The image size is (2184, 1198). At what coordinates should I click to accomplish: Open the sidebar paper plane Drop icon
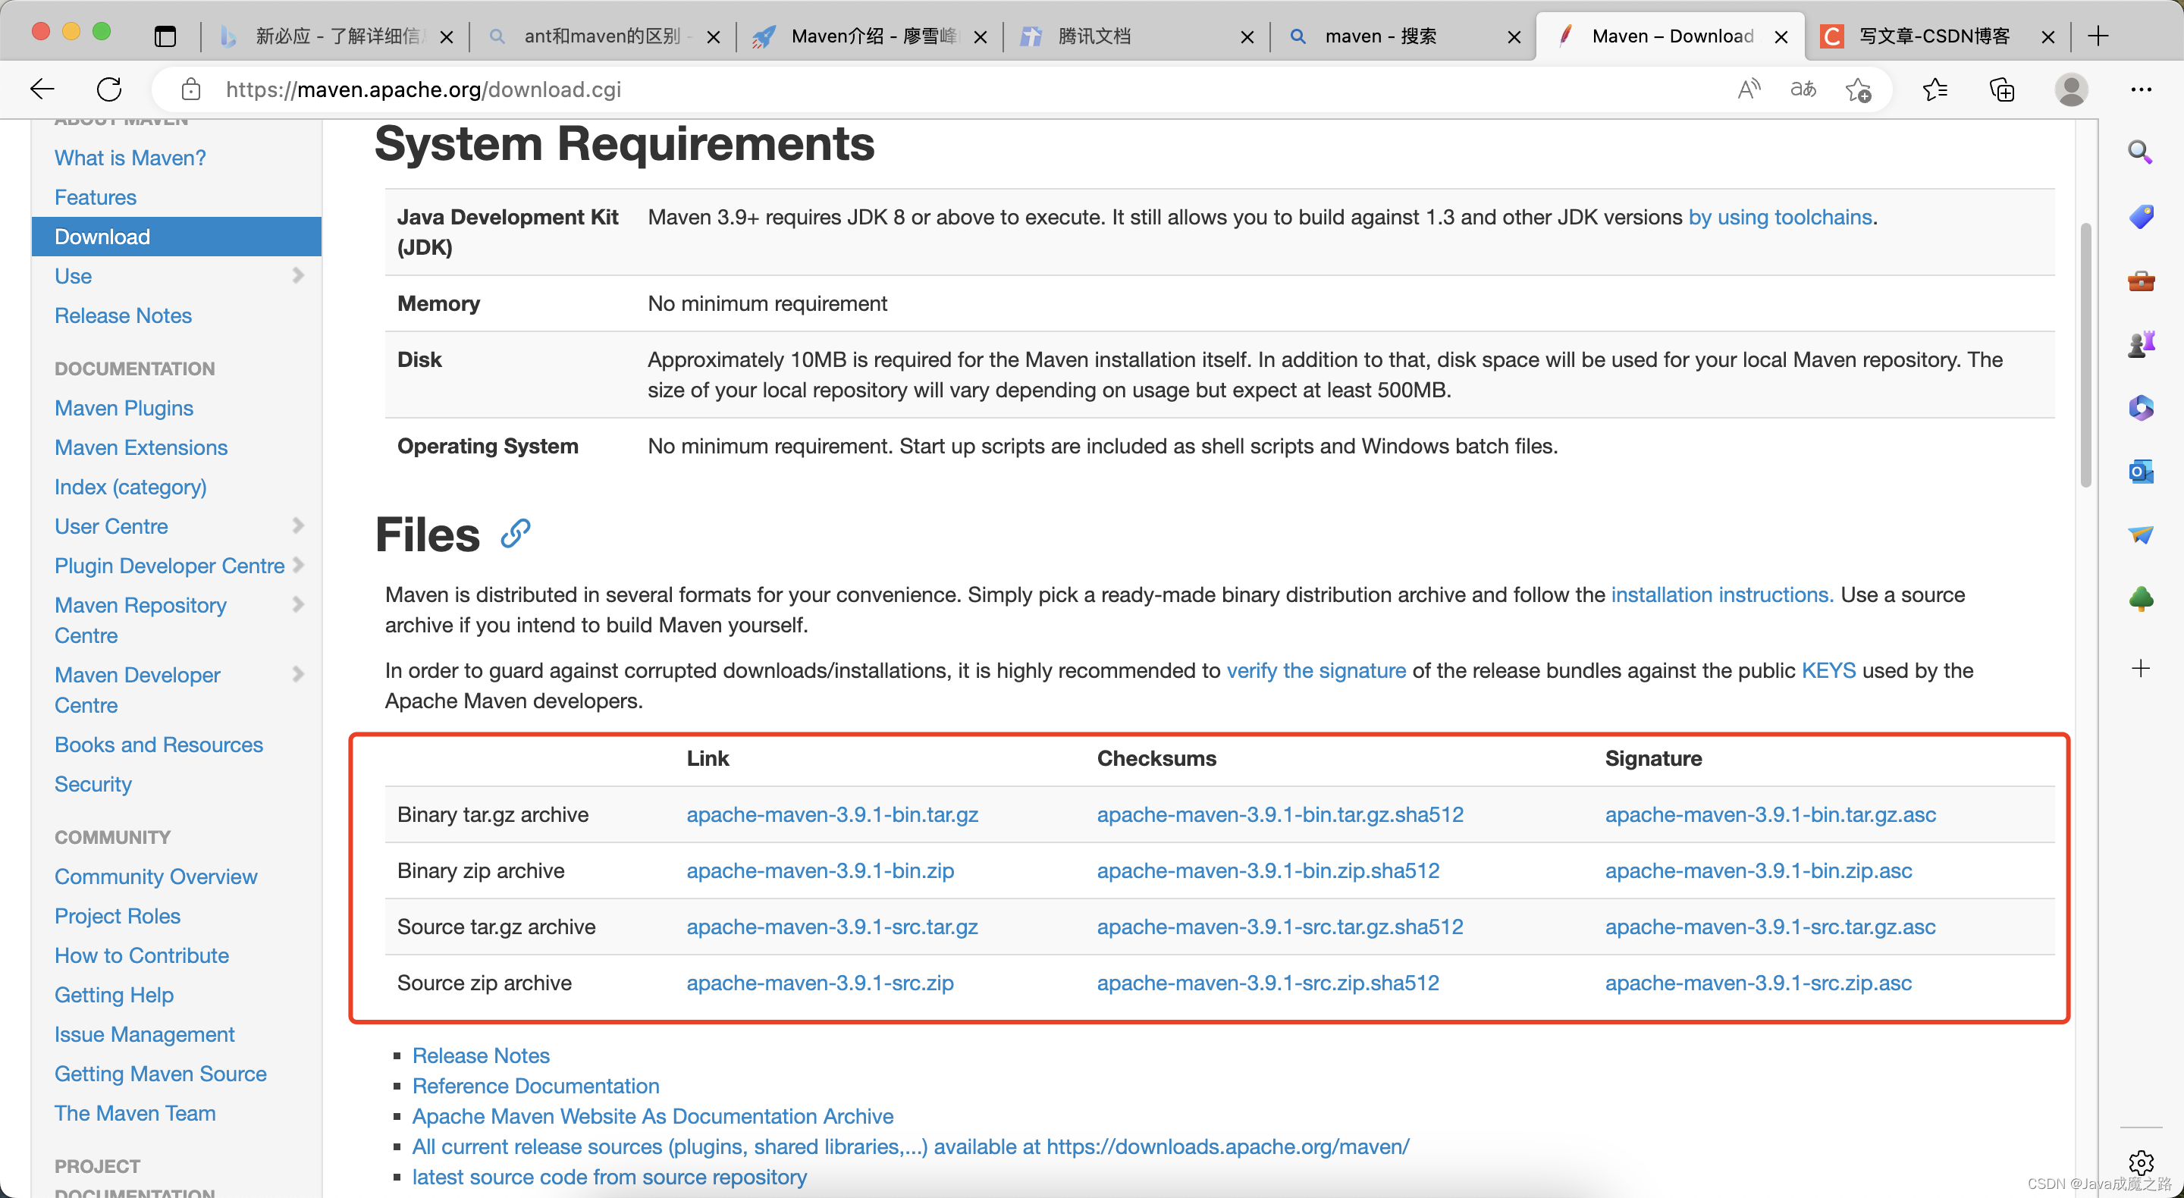[x=2141, y=535]
